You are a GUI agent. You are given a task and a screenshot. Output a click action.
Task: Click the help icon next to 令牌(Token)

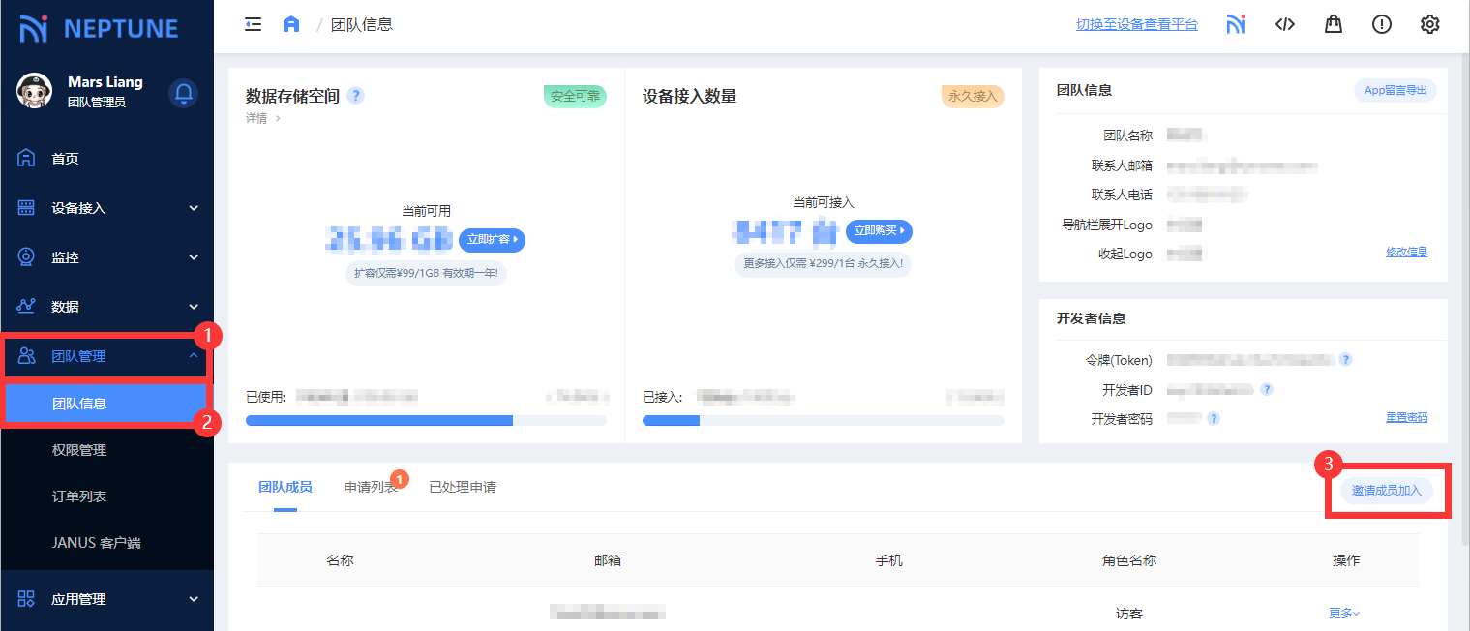point(1345,360)
